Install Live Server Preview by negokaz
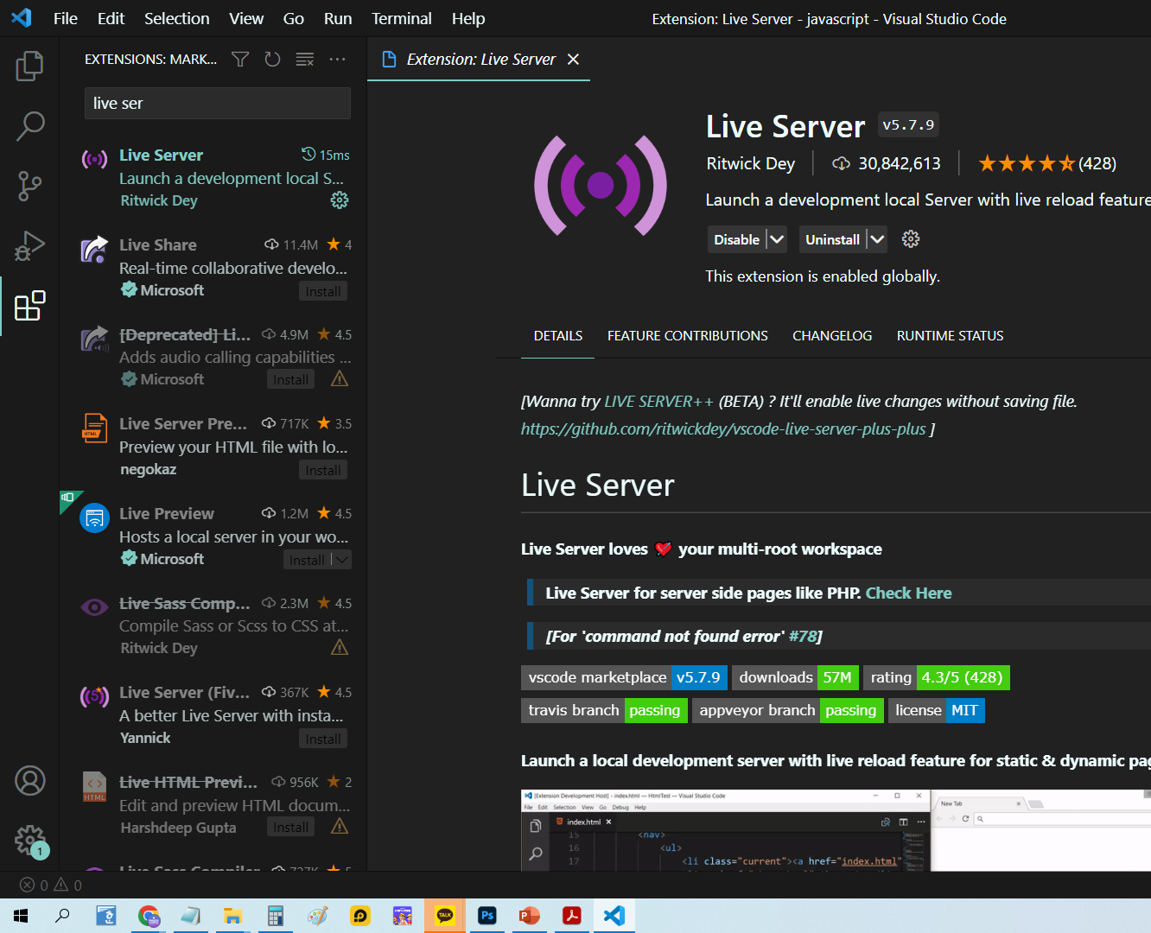 coord(323,470)
